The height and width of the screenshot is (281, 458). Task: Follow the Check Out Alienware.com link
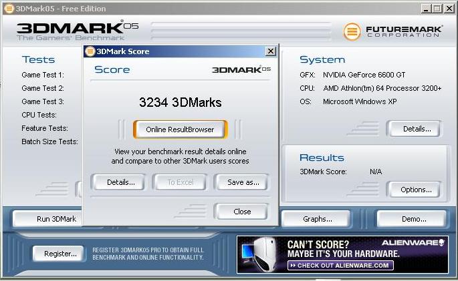[340, 265]
